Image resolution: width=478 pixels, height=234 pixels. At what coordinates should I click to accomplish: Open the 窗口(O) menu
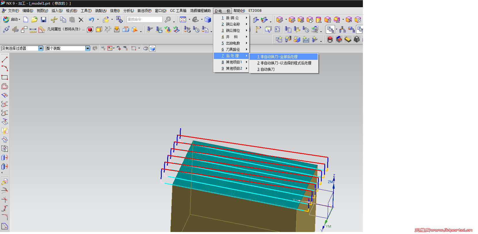[161, 11]
